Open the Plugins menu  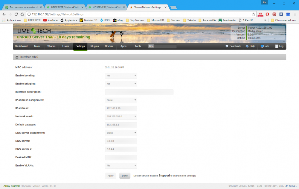[94, 46]
